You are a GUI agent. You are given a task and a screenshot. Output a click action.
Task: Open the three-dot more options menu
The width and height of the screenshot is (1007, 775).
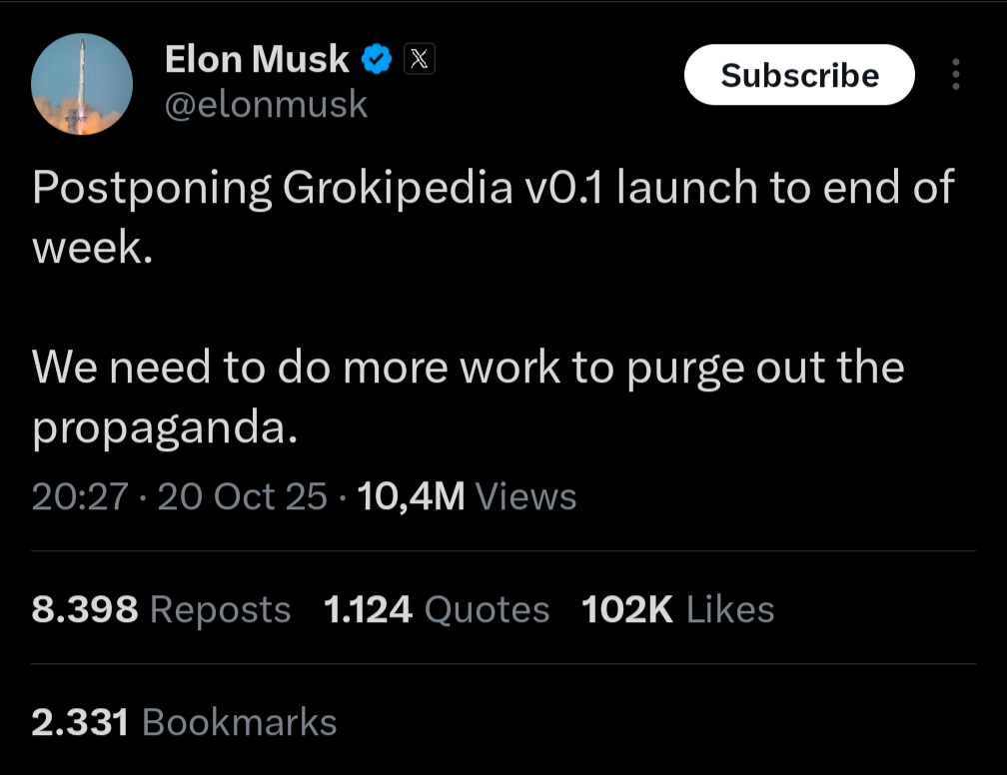pyautogui.click(x=956, y=76)
